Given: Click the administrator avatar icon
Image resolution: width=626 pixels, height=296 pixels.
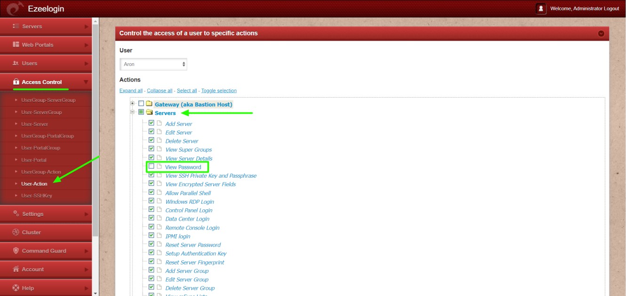Looking at the screenshot, I should (541, 8).
